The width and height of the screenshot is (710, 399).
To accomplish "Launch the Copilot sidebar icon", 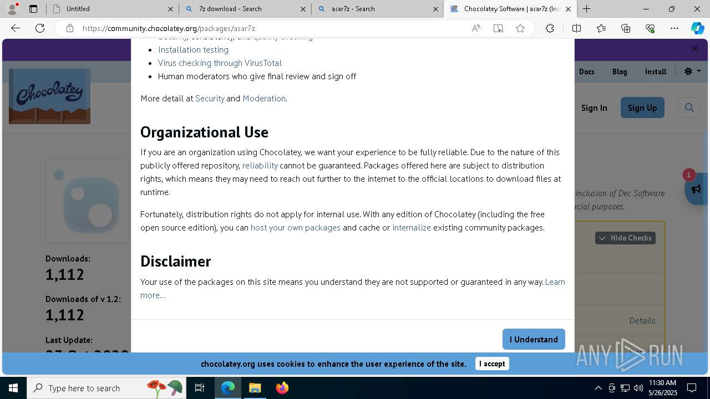I will pos(697,28).
